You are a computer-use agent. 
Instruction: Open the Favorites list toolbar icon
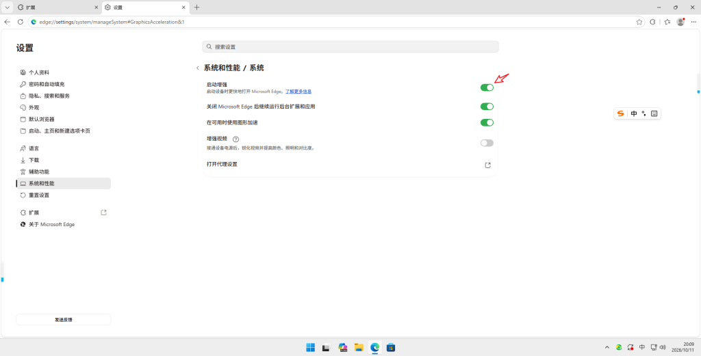[667, 22]
